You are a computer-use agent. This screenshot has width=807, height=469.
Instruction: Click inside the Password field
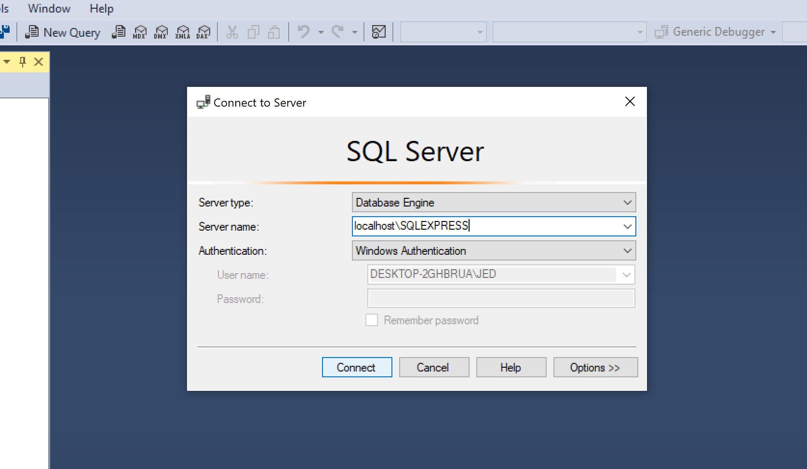pos(500,298)
